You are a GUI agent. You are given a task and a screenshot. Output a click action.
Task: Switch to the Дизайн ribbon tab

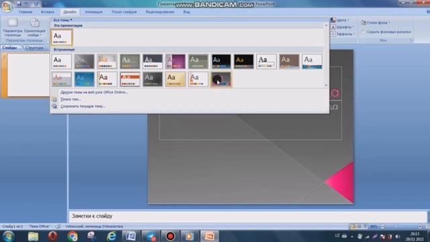click(x=70, y=12)
